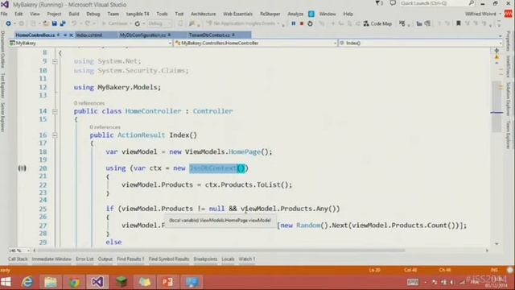This screenshot has height=290, width=515.
Task: Click the Open File folder icon
Action: [46, 23]
